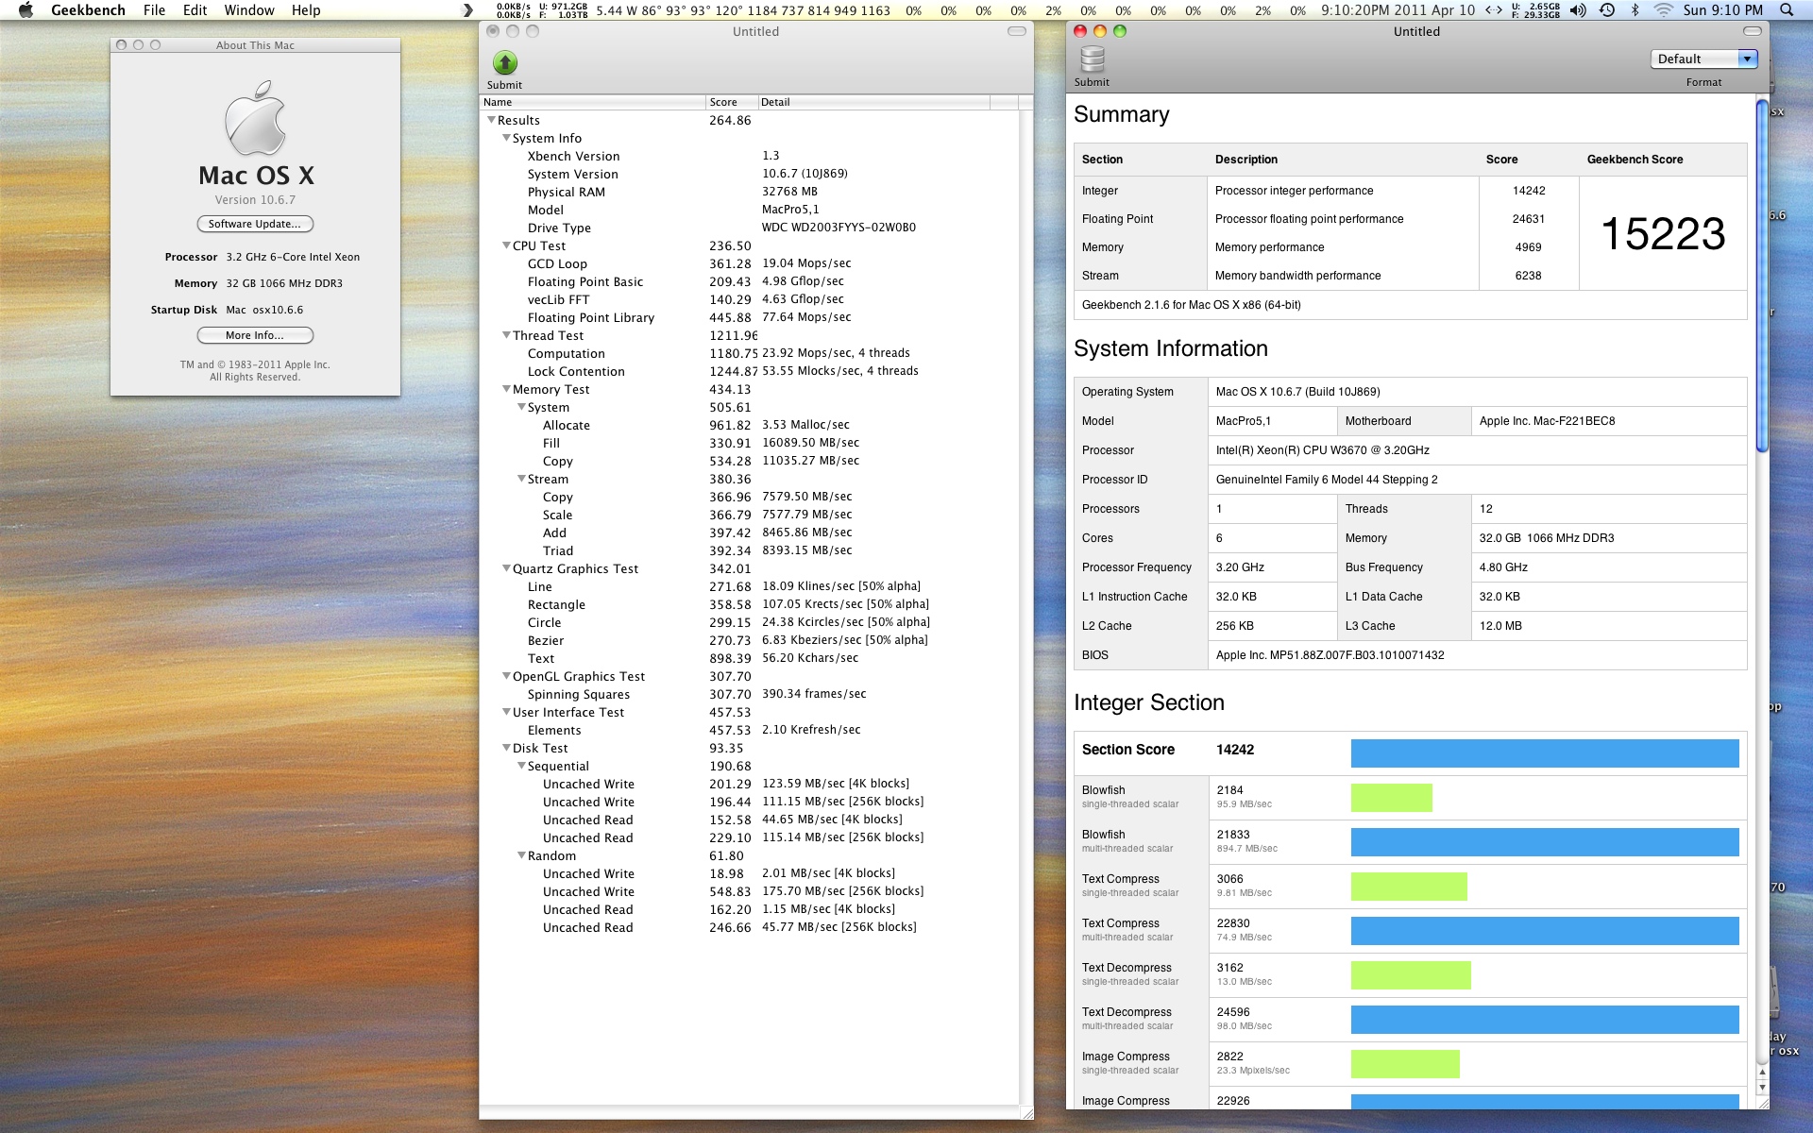Click the Software Update button

[255, 224]
